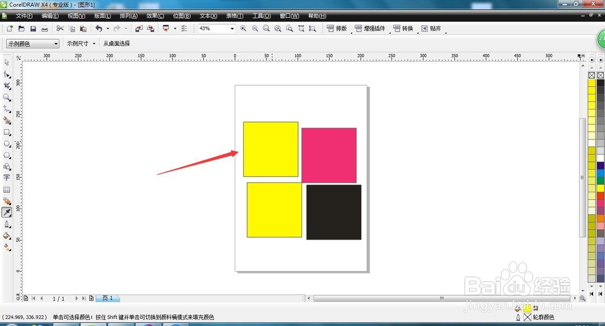605x326 pixels.
Task: Open the application launcher dropdown arrow
Action: click(175, 28)
